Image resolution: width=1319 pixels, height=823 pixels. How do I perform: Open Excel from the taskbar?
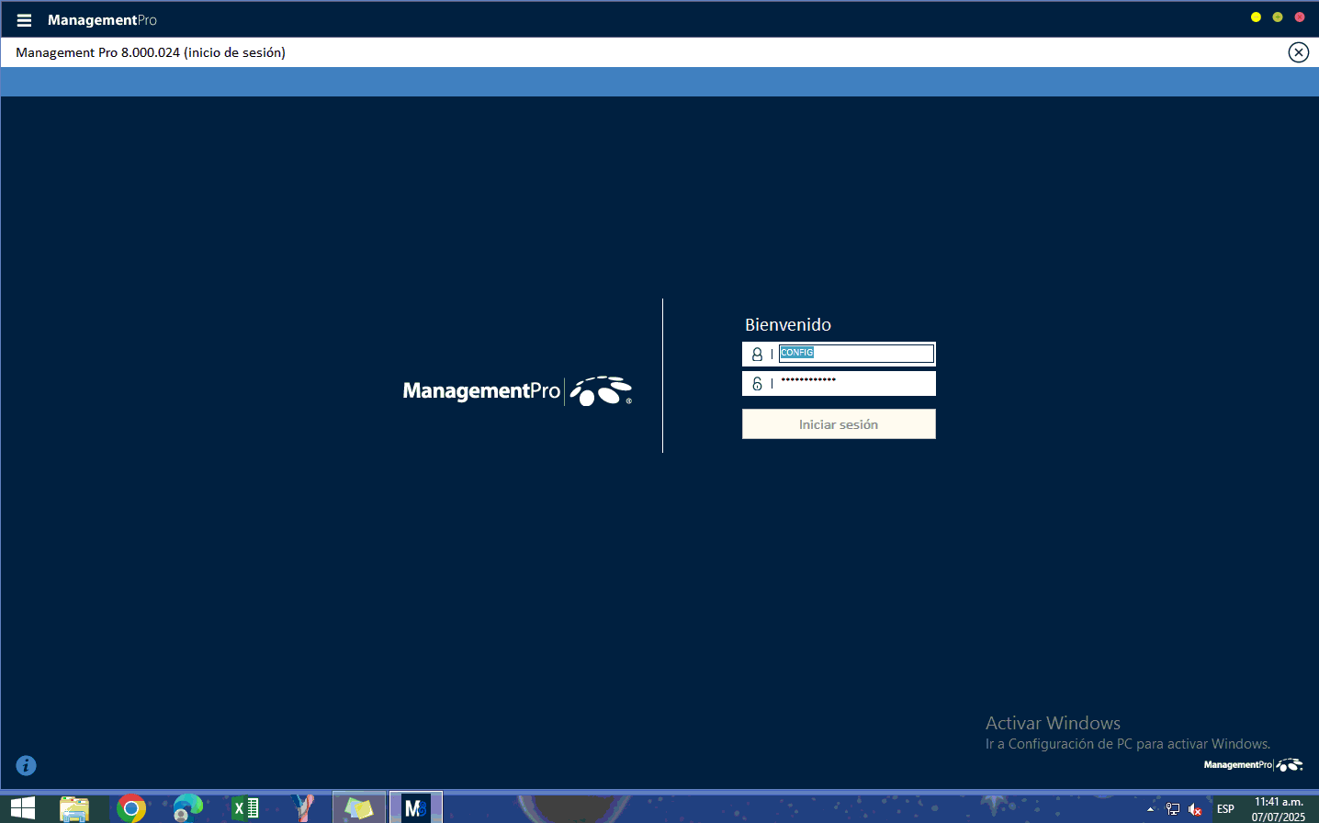[245, 808]
